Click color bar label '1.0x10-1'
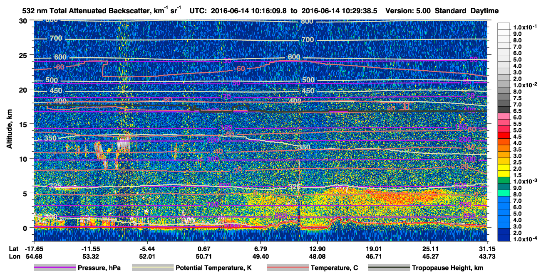 525,27
